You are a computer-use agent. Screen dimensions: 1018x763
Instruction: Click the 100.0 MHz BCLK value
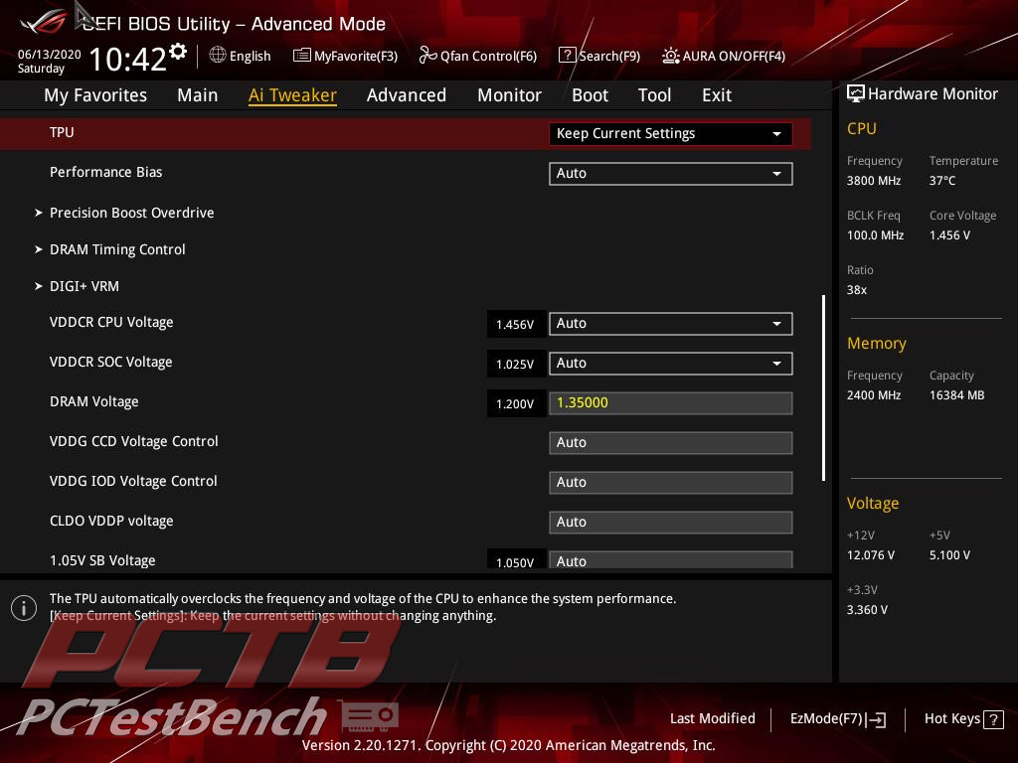click(875, 234)
